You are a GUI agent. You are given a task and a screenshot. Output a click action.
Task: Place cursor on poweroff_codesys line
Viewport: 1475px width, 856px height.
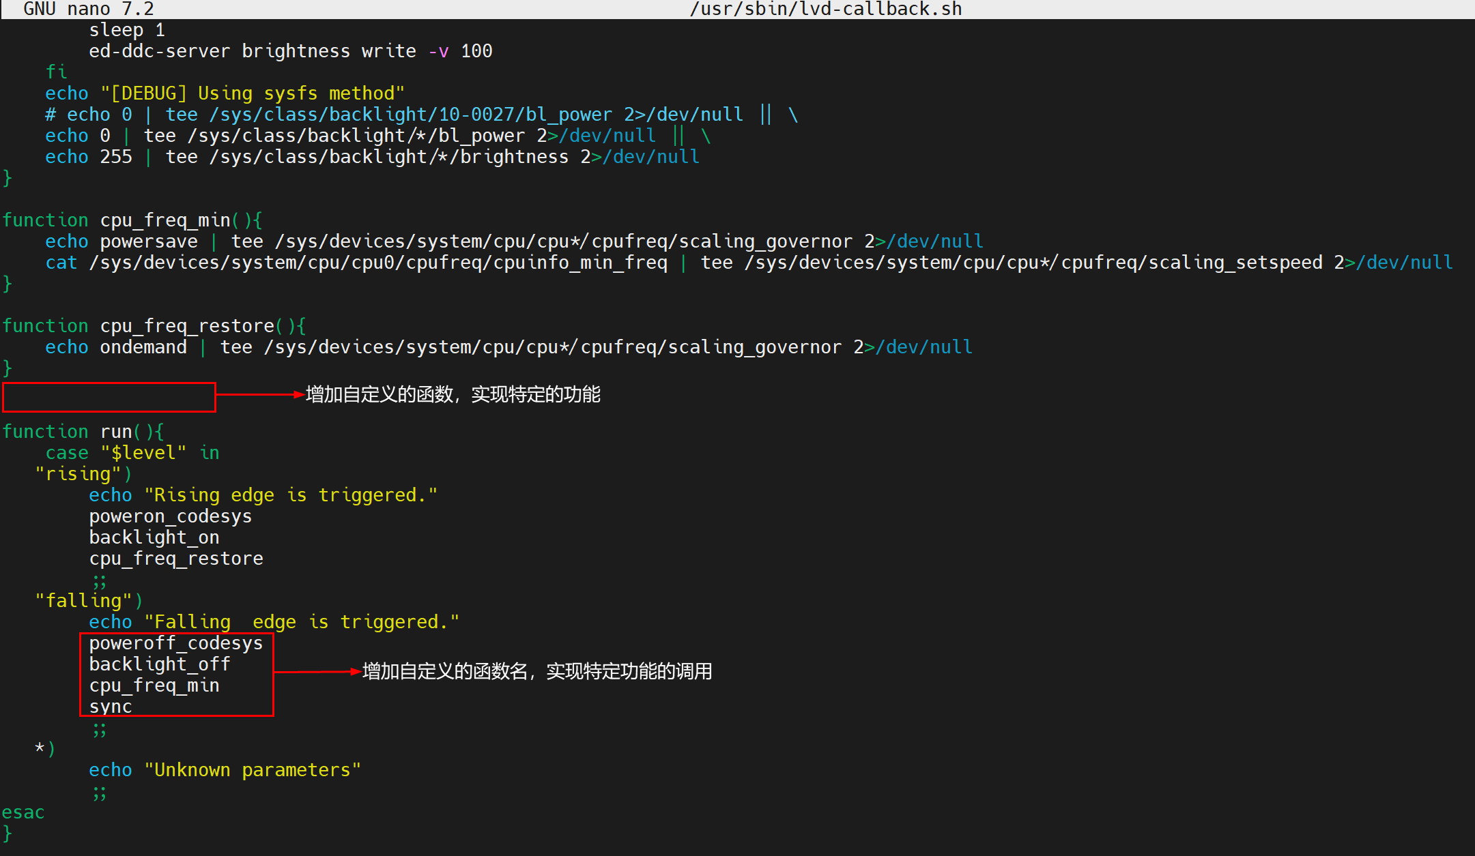click(x=175, y=643)
